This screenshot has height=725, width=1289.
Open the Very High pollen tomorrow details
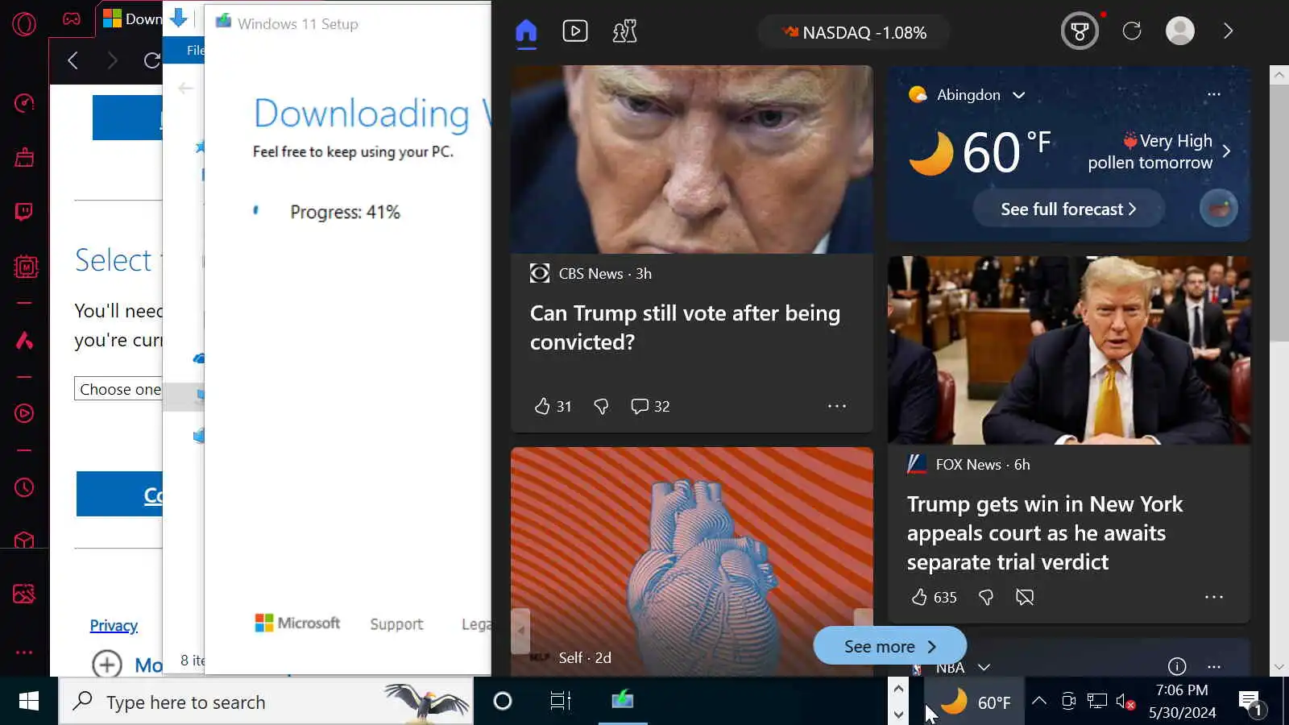tap(1158, 151)
